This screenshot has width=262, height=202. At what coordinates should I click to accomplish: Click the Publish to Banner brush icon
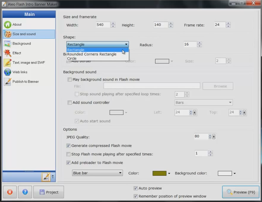[x=7, y=82]
